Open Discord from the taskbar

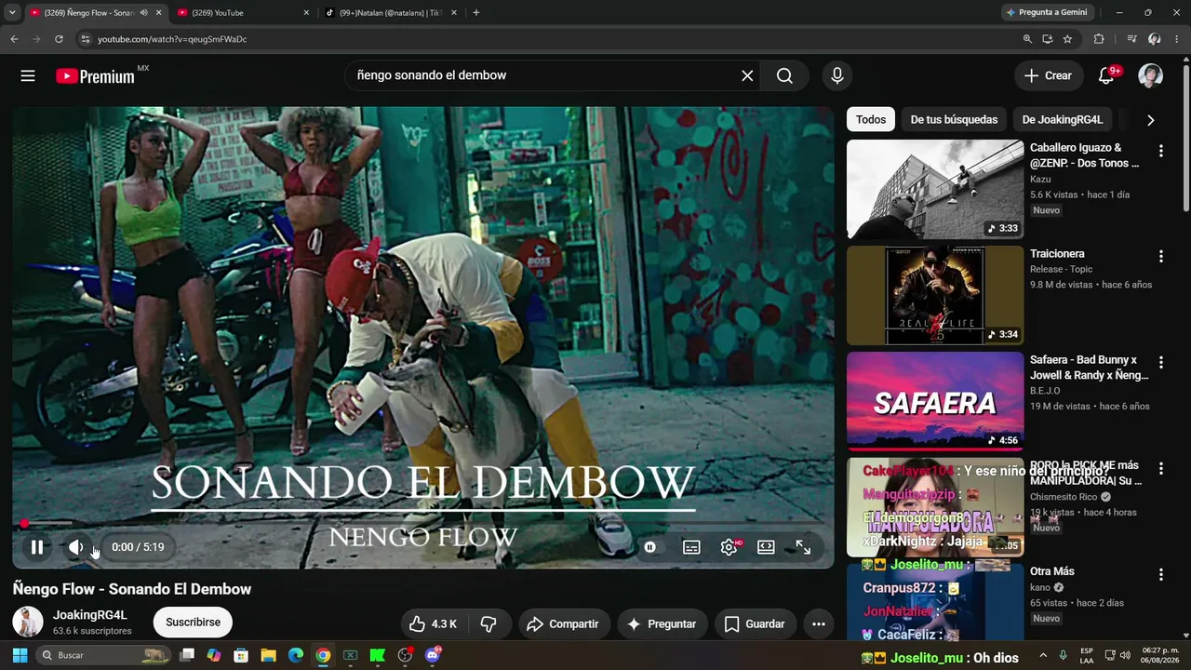click(x=432, y=655)
